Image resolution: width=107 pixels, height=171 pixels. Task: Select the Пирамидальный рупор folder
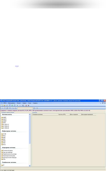click(8, 156)
